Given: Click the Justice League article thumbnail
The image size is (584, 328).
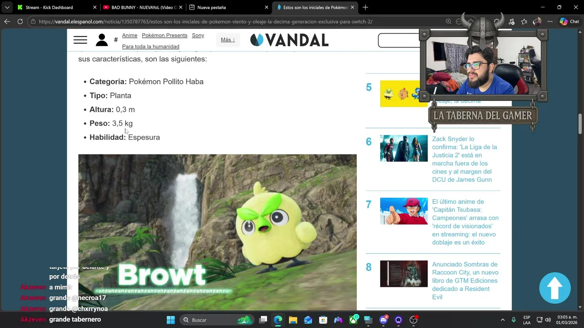Looking at the screenshot, I should [x=404, y=148].
